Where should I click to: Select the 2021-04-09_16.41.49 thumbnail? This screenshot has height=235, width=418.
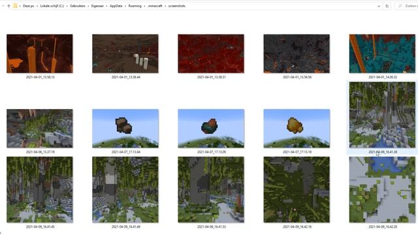(125, 190)
